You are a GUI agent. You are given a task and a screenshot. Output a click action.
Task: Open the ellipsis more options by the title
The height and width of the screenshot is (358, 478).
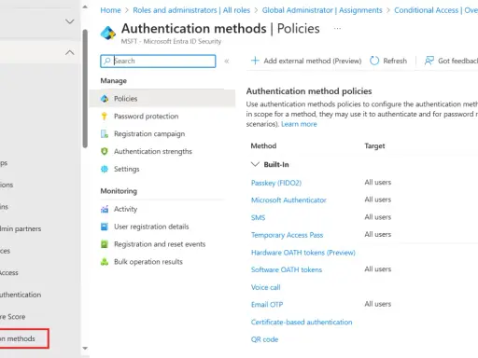(337, 28)
